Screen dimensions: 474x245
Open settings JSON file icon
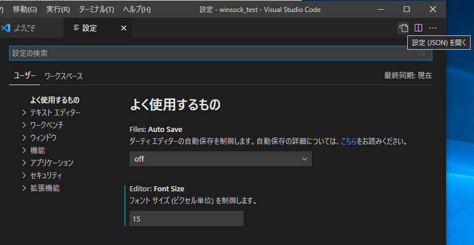click(403, 28)
